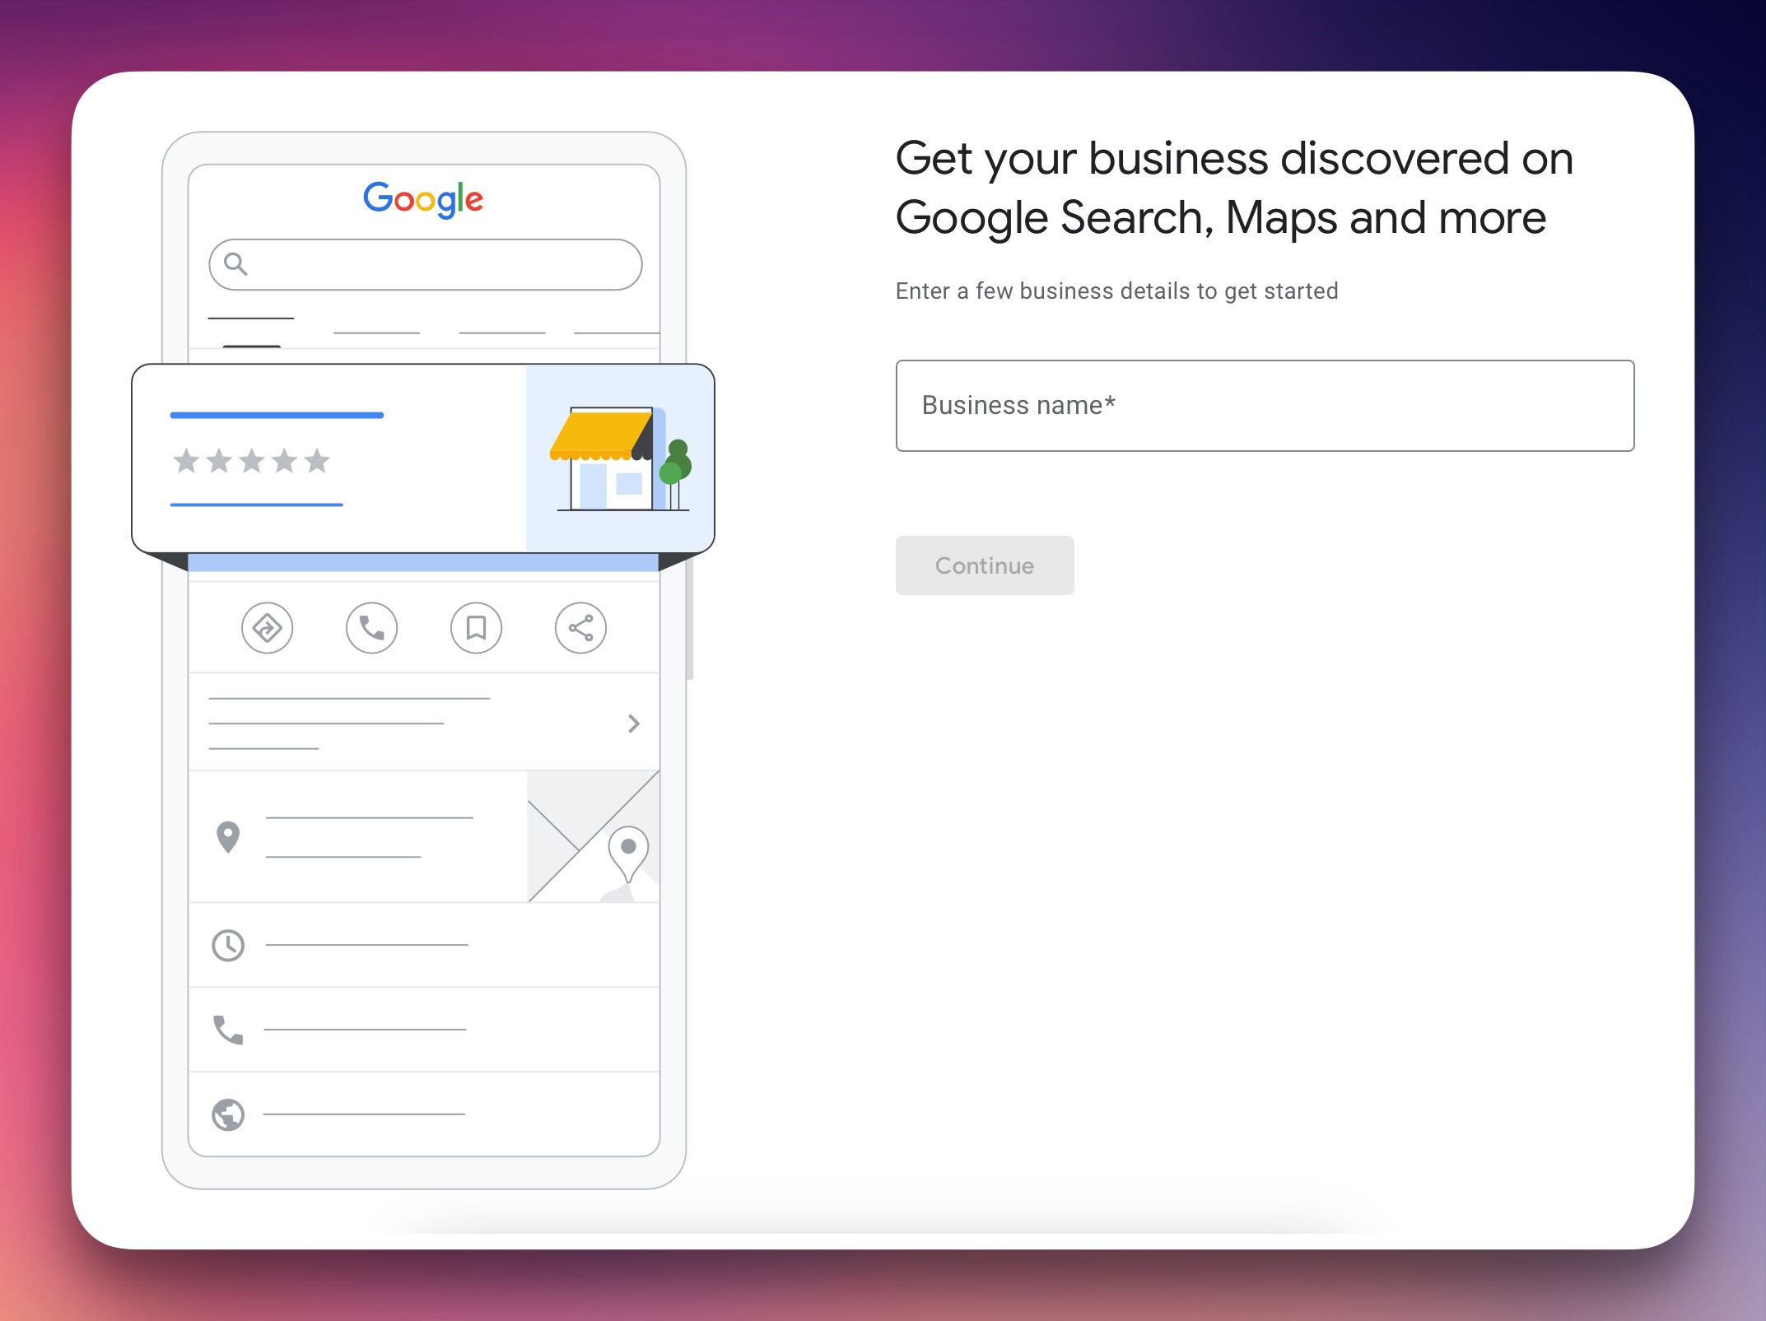Click the bookmark save icon
The width and height of the screenshot is (1766, 1321).
click(x=476, y=628)
